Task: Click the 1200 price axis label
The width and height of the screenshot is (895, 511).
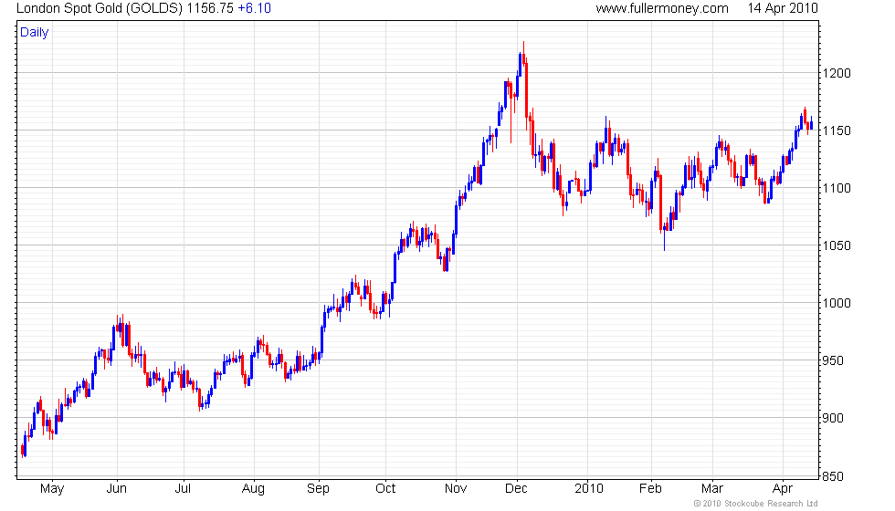Action: [x=837, y=73]
